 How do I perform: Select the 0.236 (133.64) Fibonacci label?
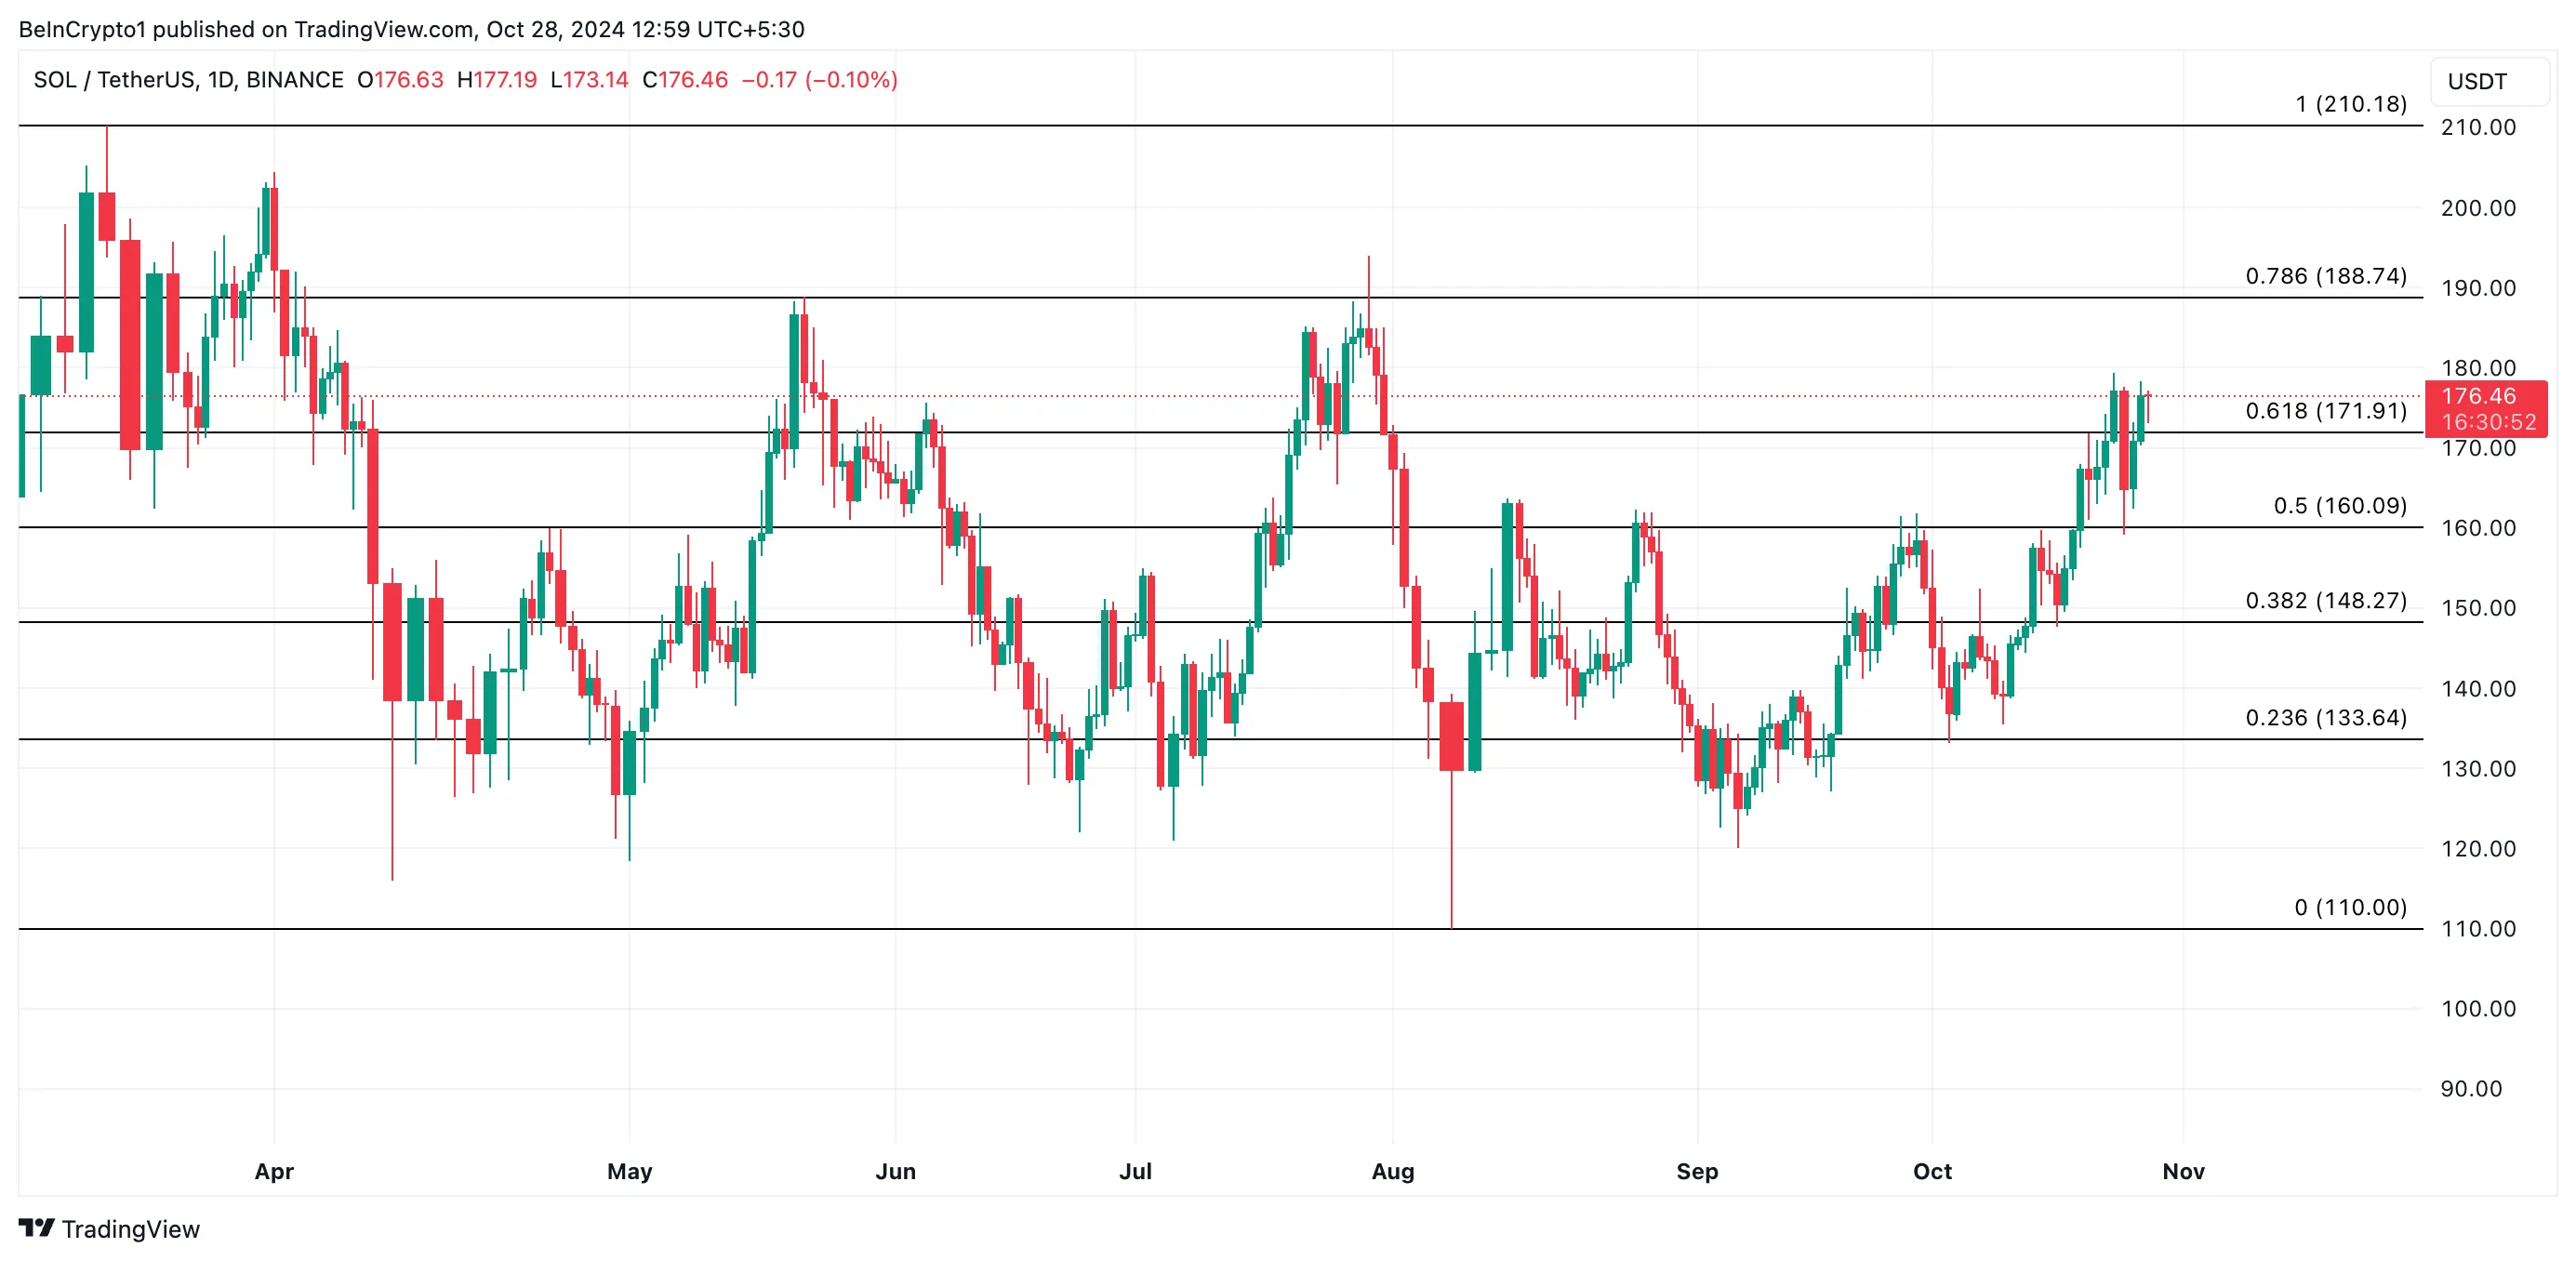2326,718
